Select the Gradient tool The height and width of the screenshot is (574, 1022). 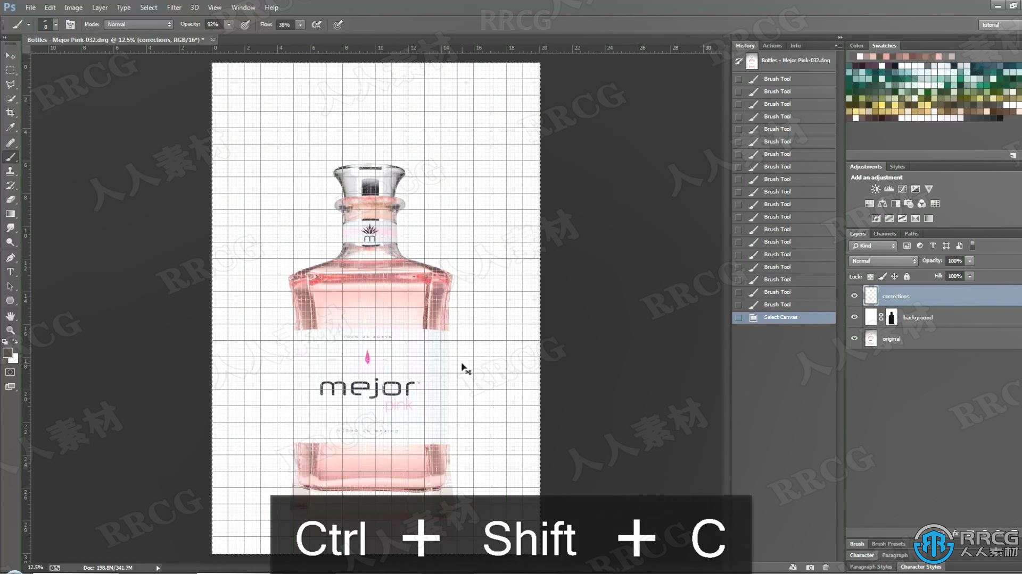coord(10,214)
